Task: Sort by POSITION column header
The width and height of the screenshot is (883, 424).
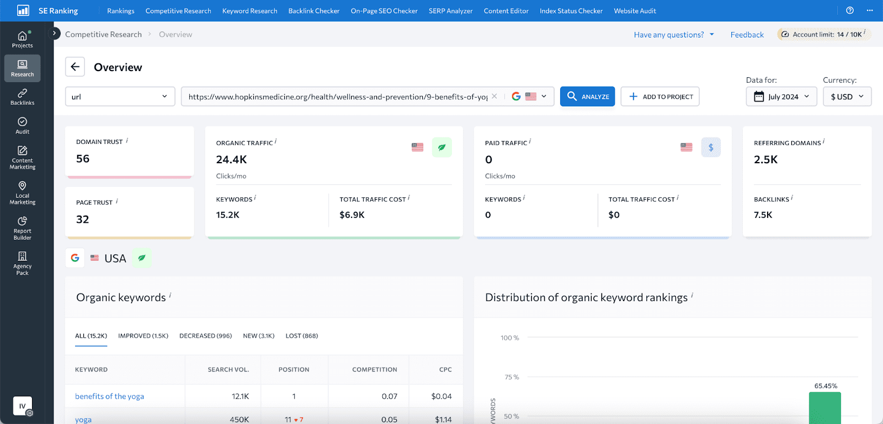Action: (x=294, y=369)
